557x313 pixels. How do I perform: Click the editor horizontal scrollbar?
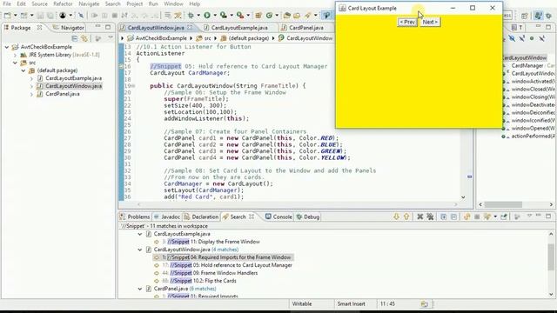click(x=297, y=204)
